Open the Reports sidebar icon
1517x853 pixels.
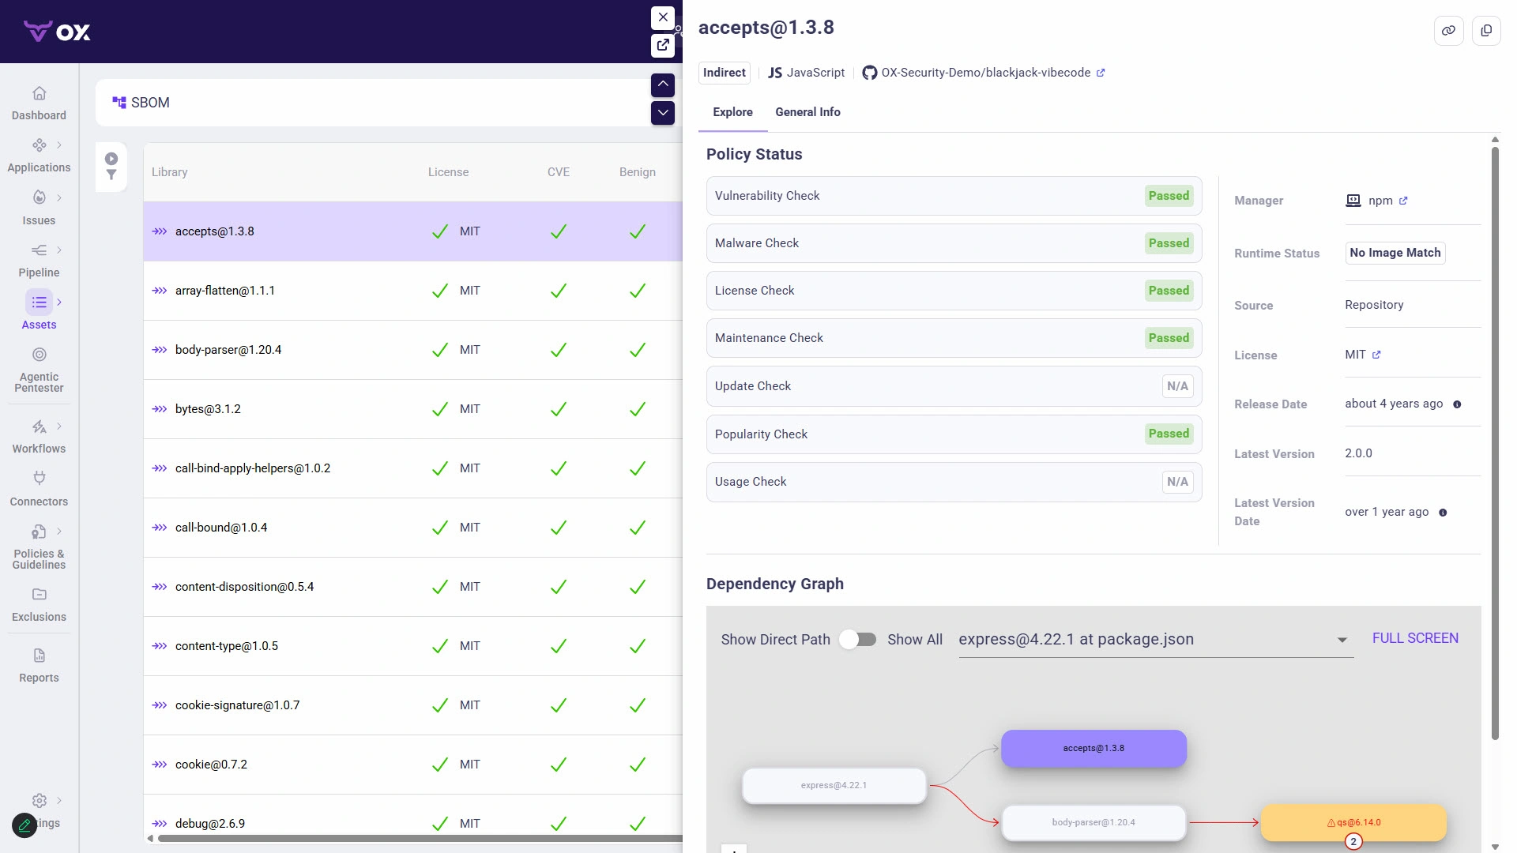(x=39, y=656)
